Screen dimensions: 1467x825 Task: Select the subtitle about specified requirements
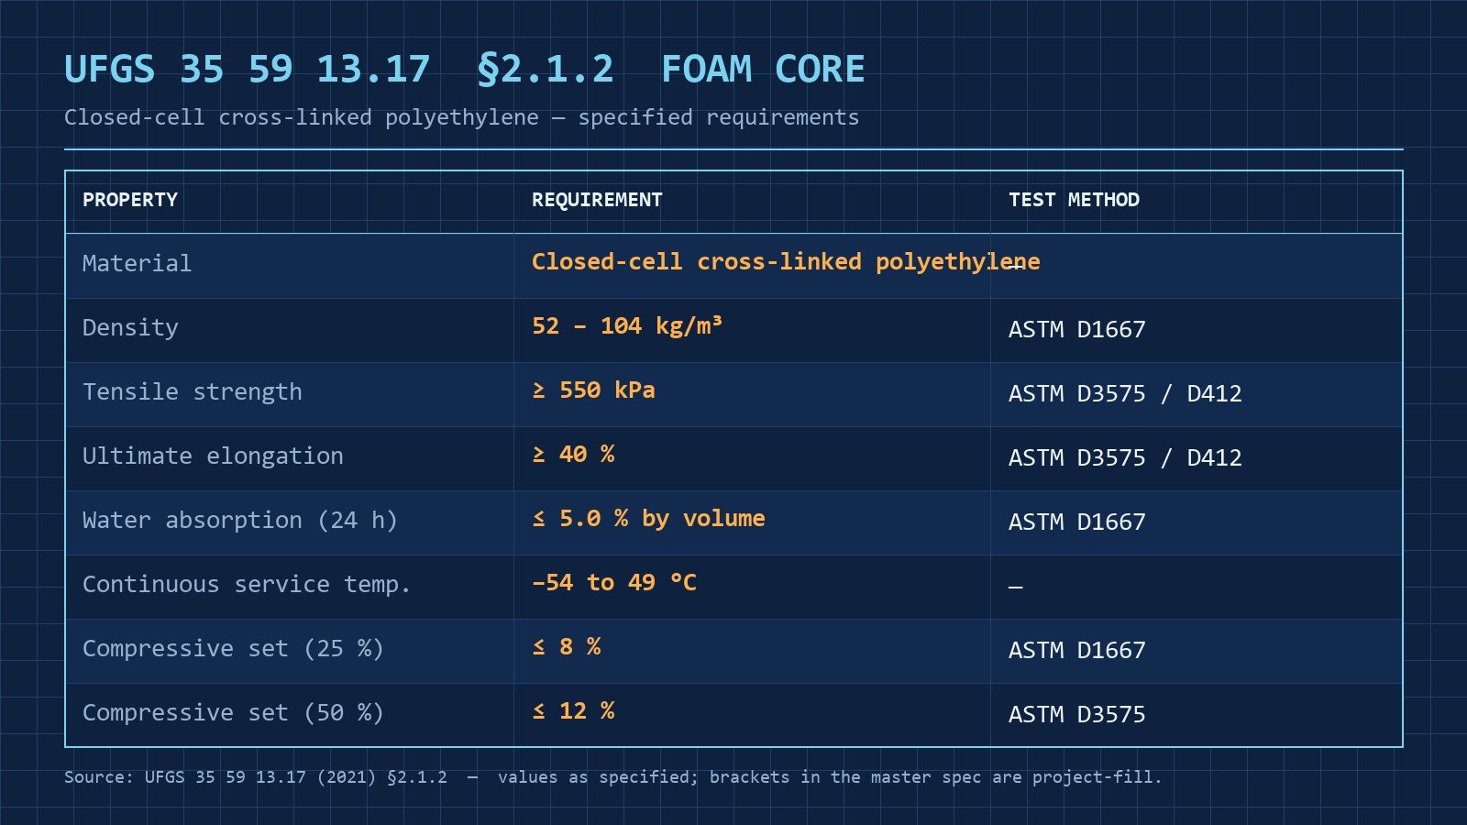click(x=461, y=117)
